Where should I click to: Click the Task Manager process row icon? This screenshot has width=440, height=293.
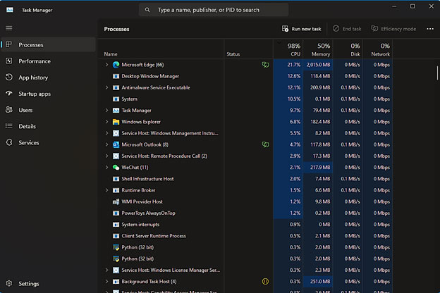coord(116,111)
